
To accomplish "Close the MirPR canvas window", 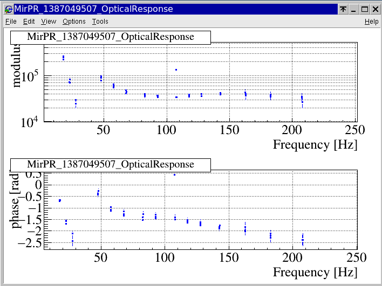I will [375, 9].
